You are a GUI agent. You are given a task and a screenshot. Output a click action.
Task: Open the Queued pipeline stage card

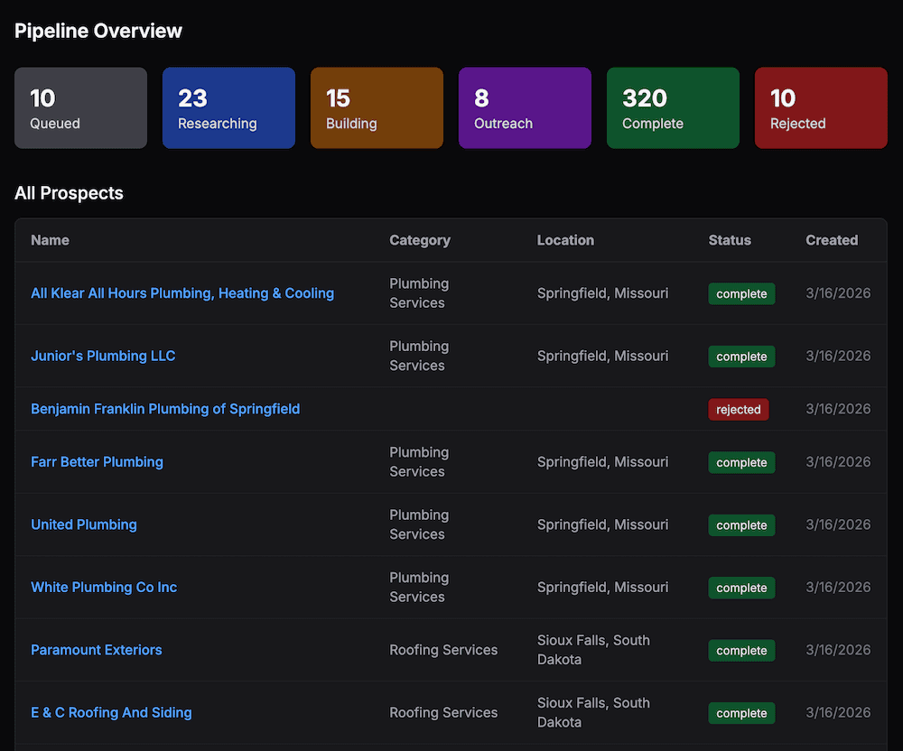click(80, 107)
